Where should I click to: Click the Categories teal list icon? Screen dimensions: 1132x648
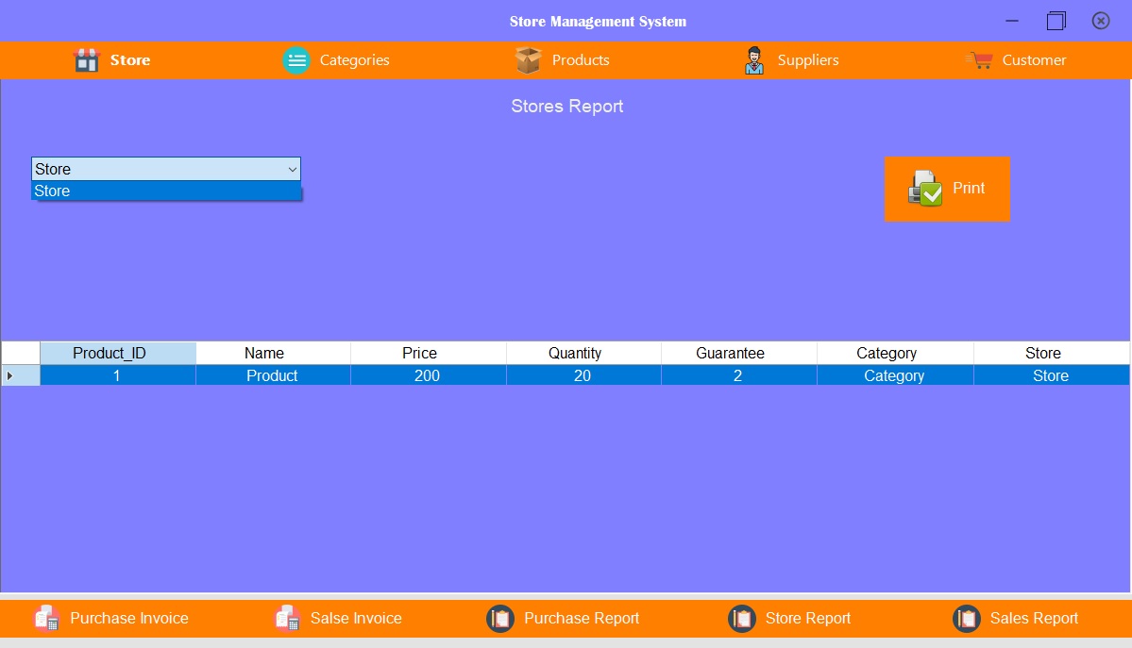[x=296, y=59]
